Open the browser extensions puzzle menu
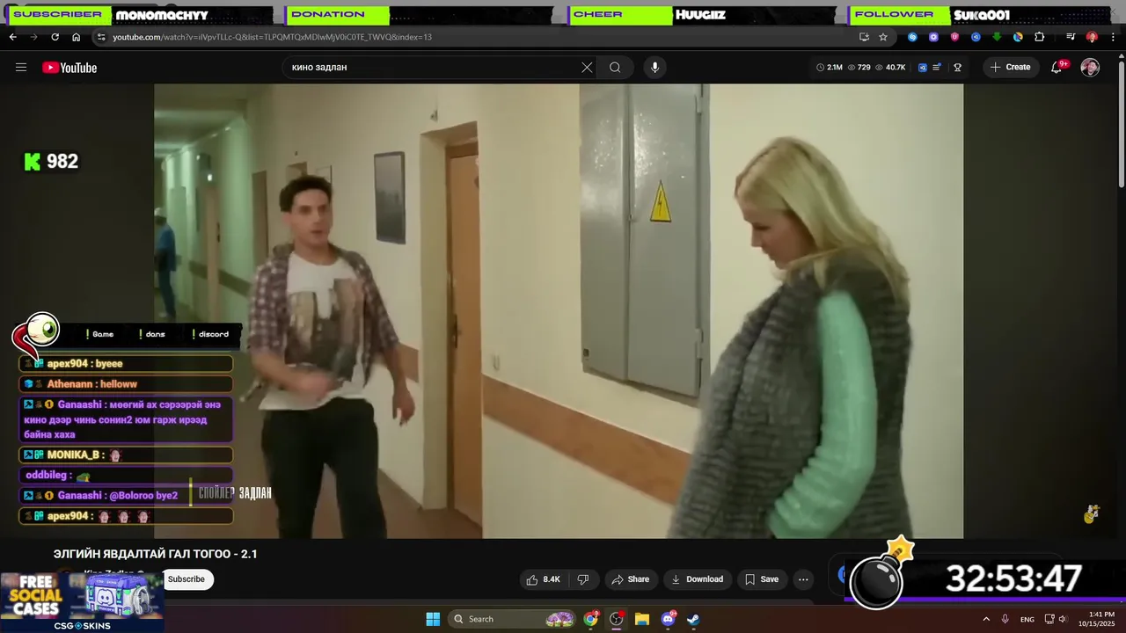The height and width of the screenshot is (633, 1126). 1039,37
